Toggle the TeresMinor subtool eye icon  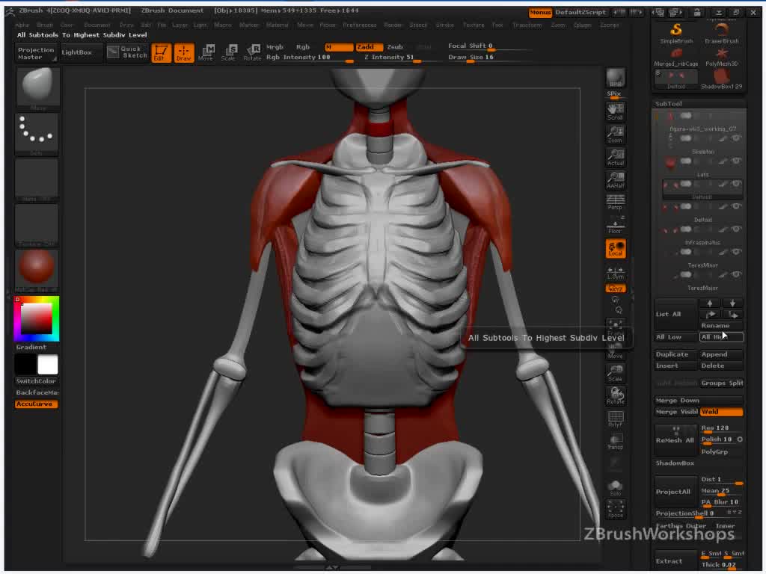click(736, 252)
